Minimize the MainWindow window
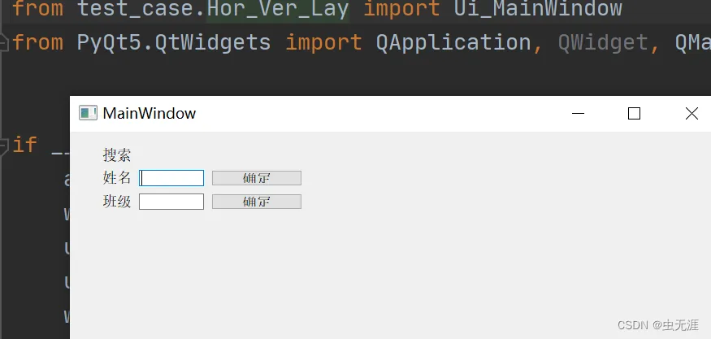The image size is (711, 339). (x=578, y=114)
